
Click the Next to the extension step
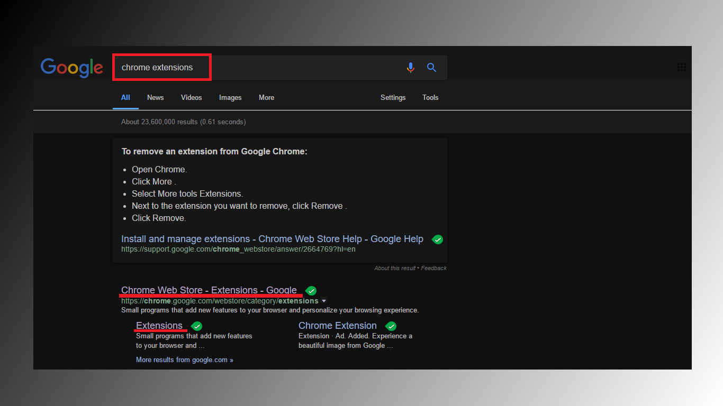[239, 206]
